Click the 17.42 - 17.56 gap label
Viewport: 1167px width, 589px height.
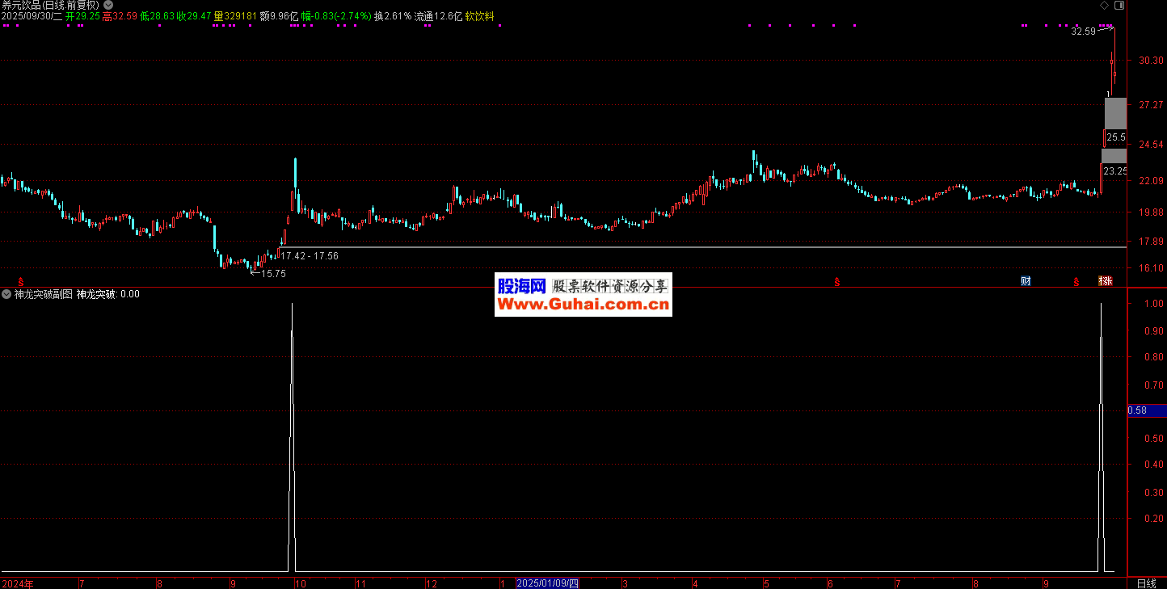(x=310, y=255)
